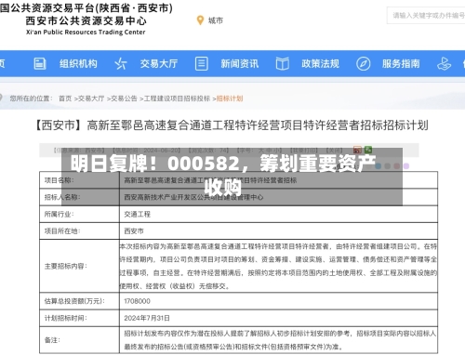Viewport: 465px width, 355px height.
Task: Click the 招标人名称 label cell
Action: (80, 197)
